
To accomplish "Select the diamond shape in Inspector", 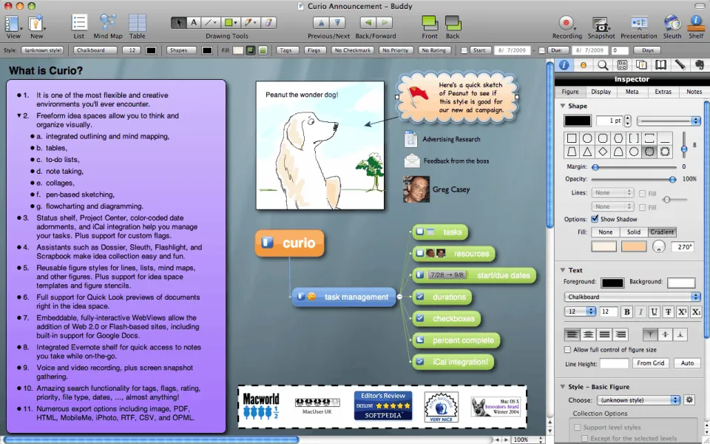I will [x=603, y=152].
